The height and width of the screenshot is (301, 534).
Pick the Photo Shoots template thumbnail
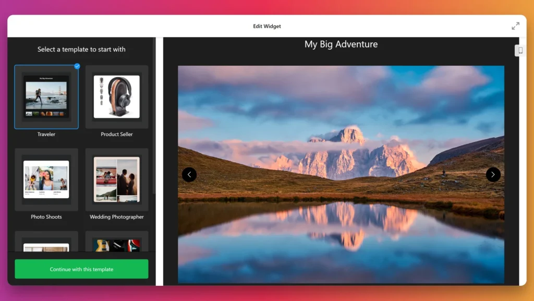(46, 179)
